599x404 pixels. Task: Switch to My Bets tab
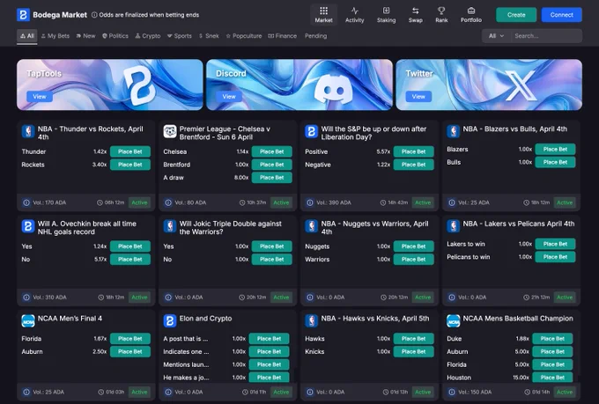pos(55,36)
